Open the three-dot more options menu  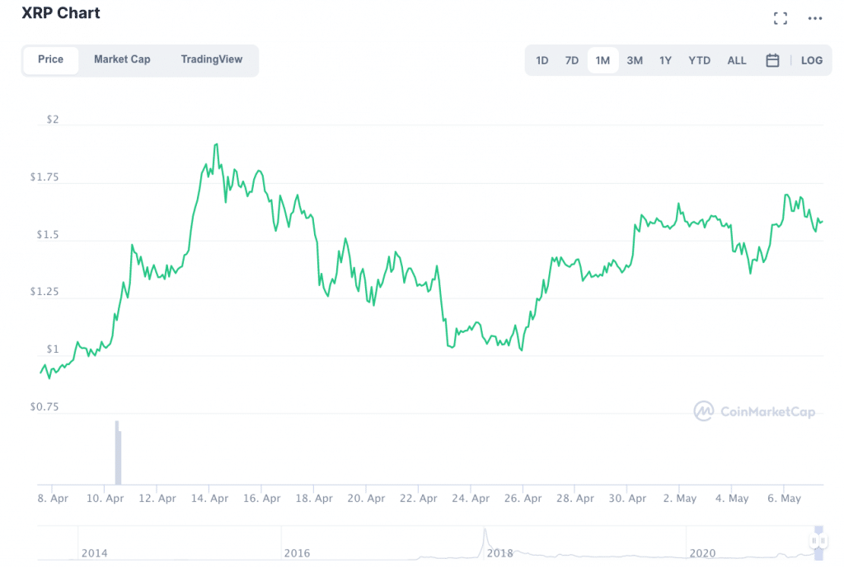815,18
